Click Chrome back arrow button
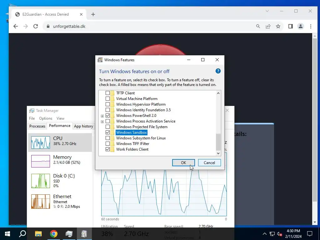Viewport: 320px width, 240px height. pos(16,26)
